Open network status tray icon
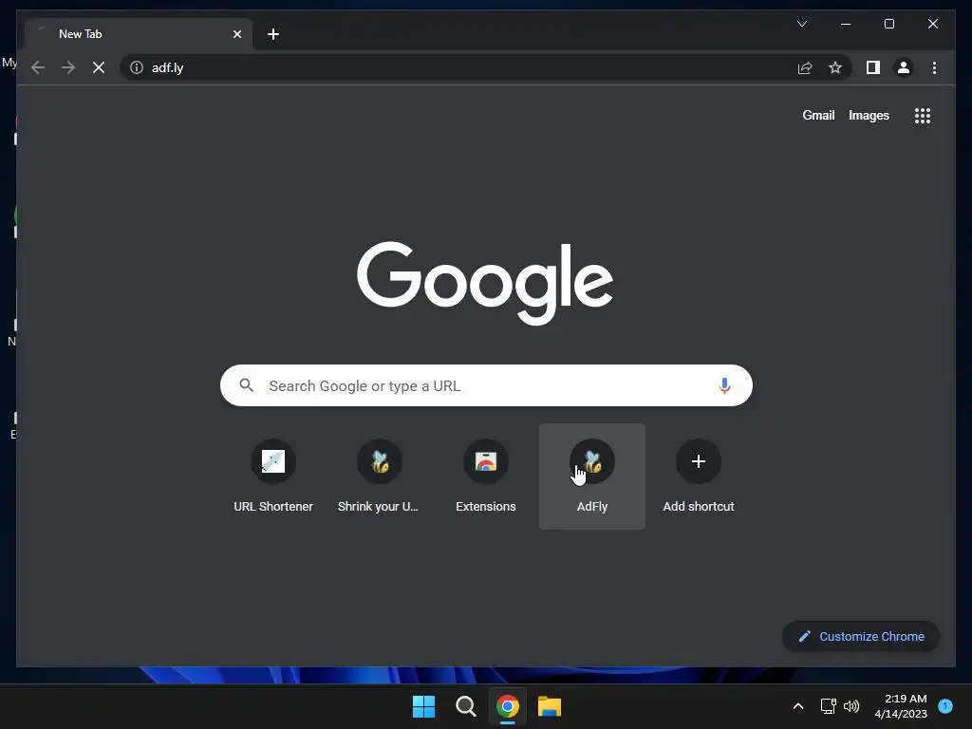 coord(828,706)
